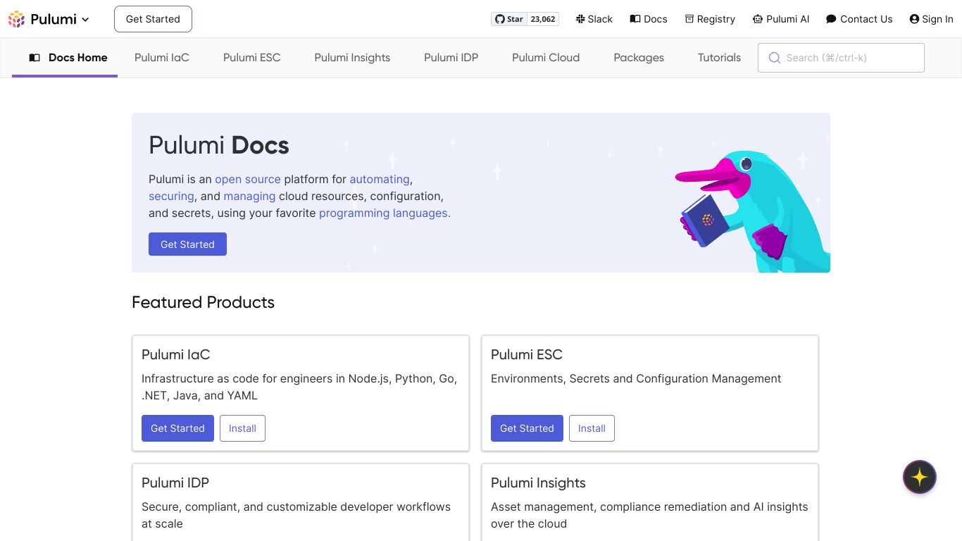Expand the Pulumi logo dropdown chevron

pos(85,20)
